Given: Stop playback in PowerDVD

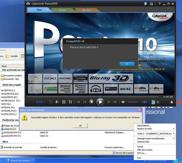Looking at the screenshot, I should (x=92, y=102).
